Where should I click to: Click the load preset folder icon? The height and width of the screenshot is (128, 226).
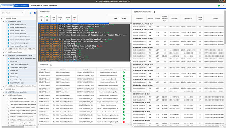(x=35, y=13)
